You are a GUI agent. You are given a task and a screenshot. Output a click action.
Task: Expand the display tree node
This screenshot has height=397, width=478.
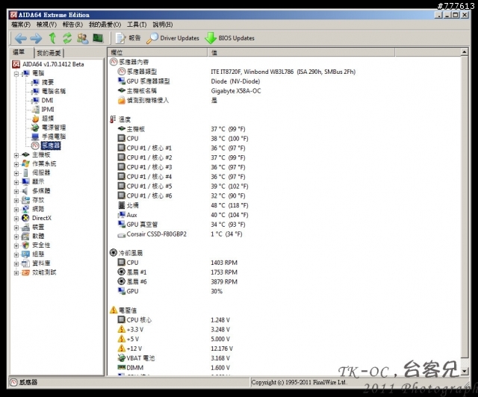16,182
